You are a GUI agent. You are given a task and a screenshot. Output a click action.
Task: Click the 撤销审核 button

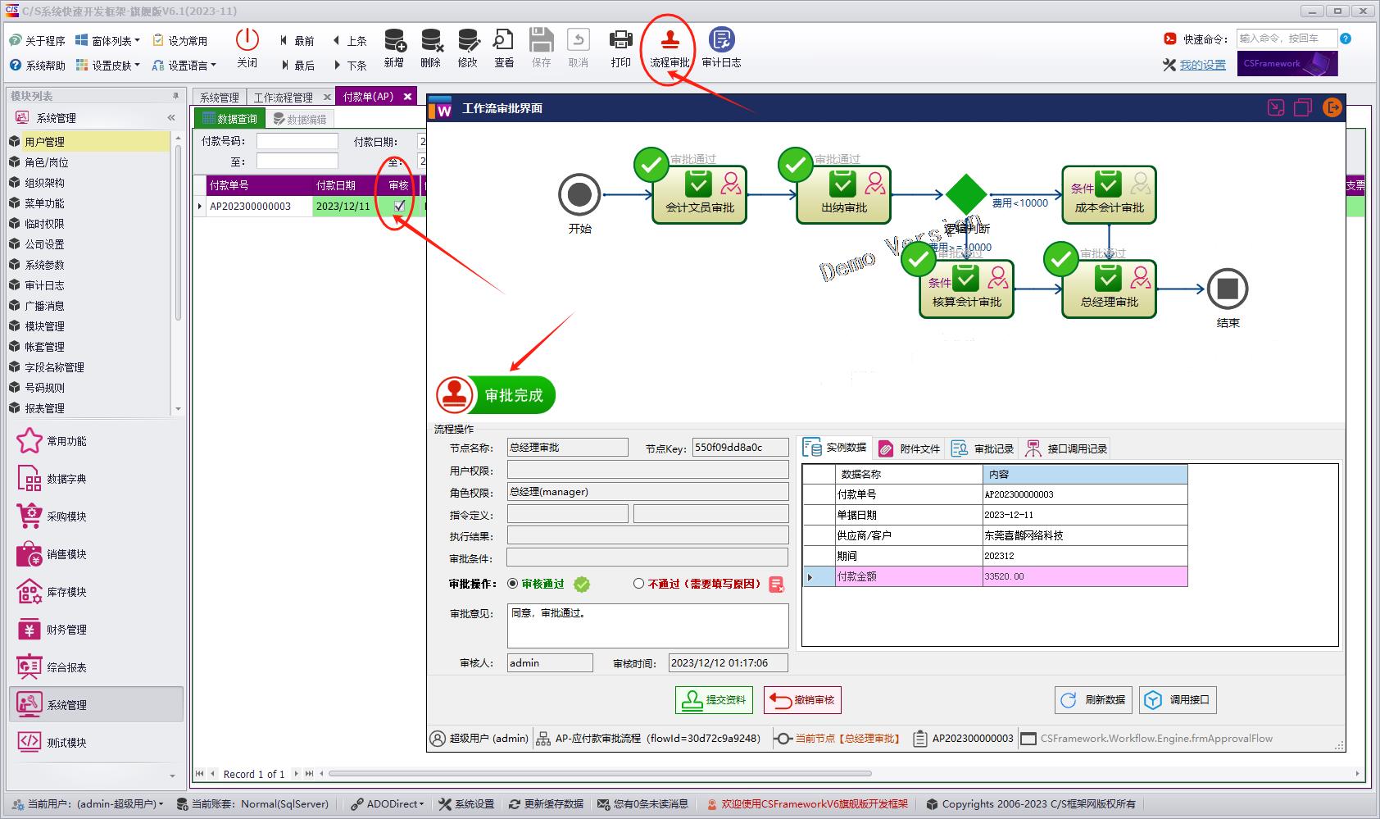(802, 700)
